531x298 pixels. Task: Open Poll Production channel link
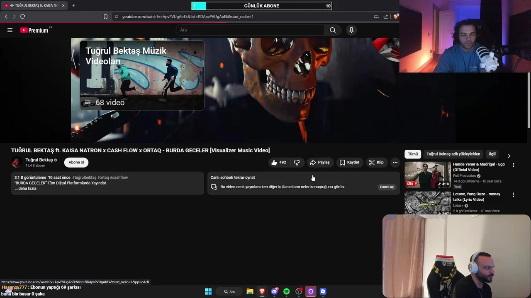464,176
